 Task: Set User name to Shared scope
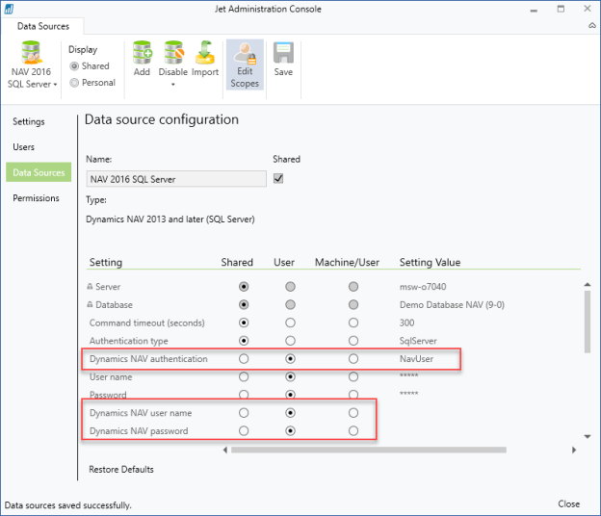point(244,377)
